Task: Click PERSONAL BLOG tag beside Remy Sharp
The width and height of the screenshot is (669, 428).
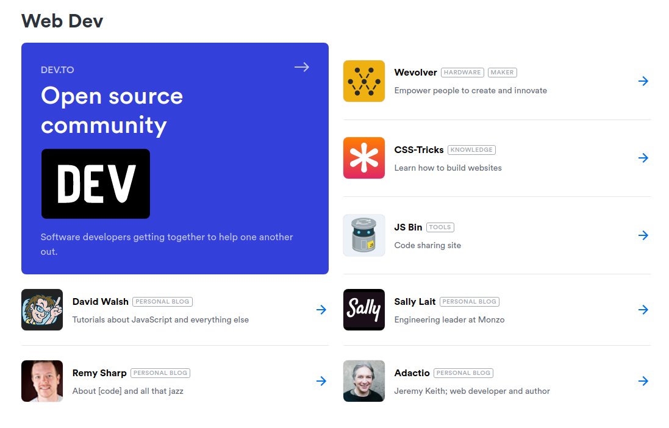Action: [x=160, y=373]
